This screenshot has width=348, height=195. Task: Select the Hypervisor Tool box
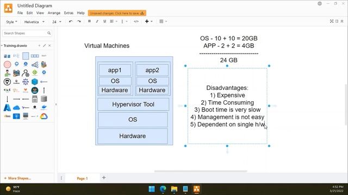(x=133, y=105)
